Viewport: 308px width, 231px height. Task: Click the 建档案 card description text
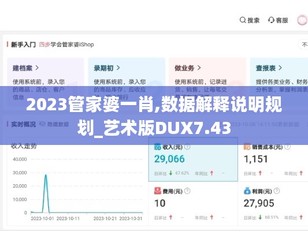pyautogui.click(x=39, y=90)
